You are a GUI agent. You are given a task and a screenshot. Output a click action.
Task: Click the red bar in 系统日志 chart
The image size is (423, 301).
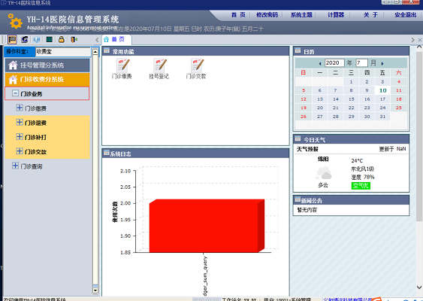(207, 226)
